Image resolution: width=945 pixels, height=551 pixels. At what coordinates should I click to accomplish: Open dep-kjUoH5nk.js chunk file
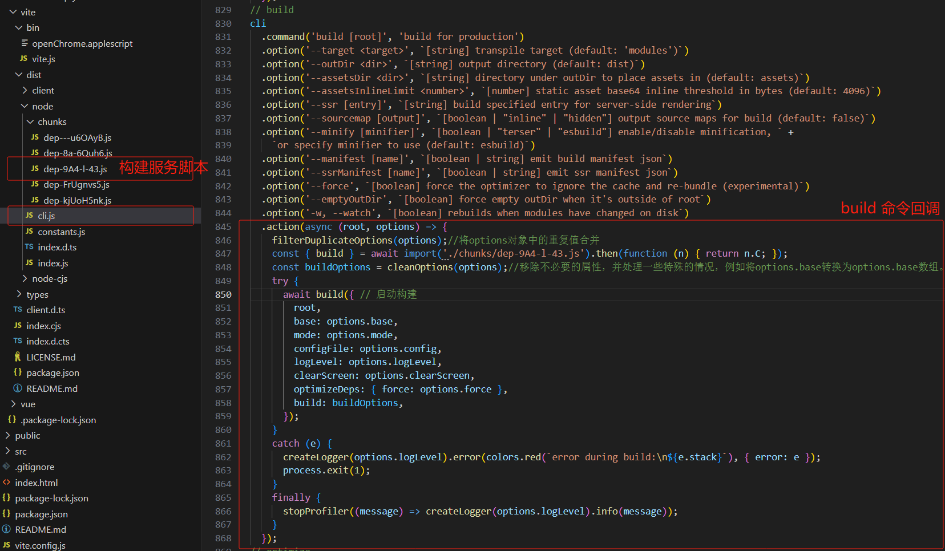[77, 200]
